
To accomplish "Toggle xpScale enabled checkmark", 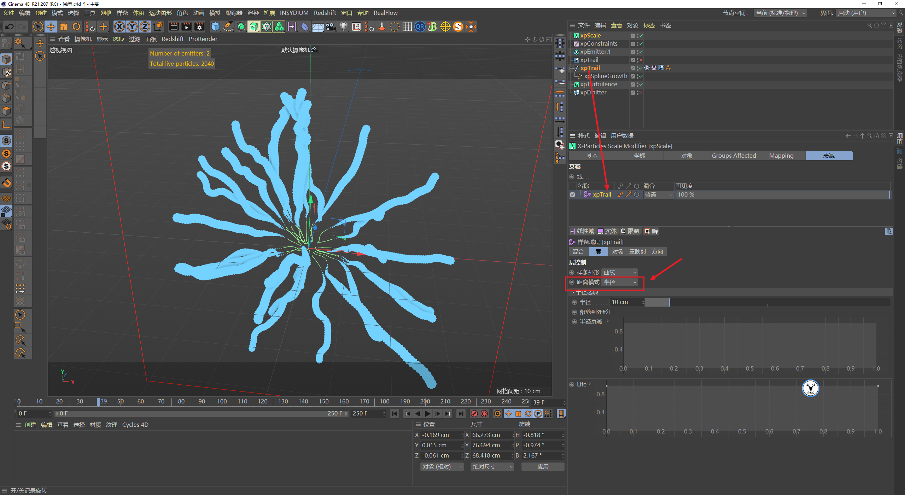I will [641, 36].
